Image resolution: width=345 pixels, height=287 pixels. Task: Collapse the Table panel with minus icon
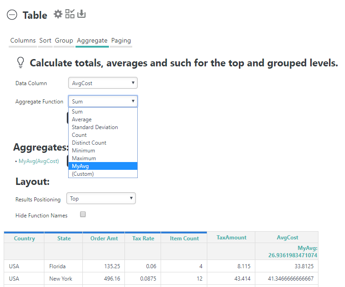(x=12, y=15)
